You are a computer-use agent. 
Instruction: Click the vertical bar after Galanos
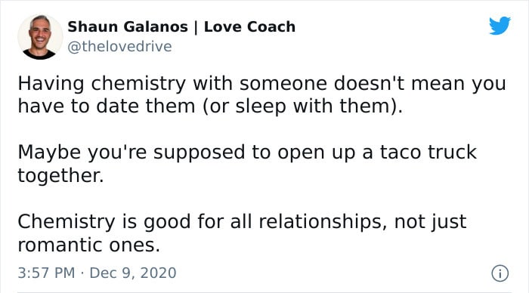[196, 28]
